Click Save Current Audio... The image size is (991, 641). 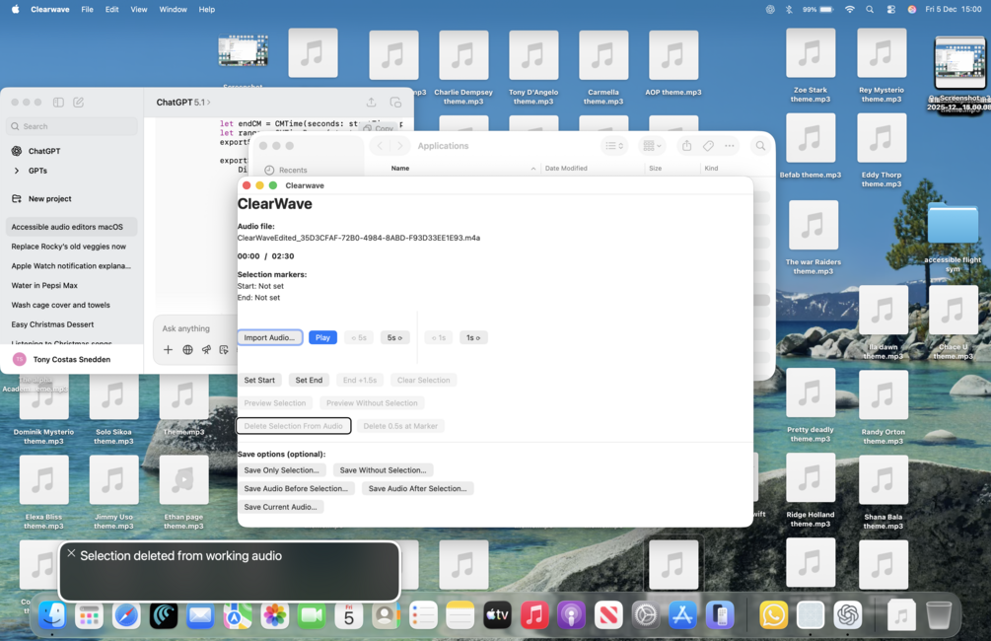[x=281, y=507]
